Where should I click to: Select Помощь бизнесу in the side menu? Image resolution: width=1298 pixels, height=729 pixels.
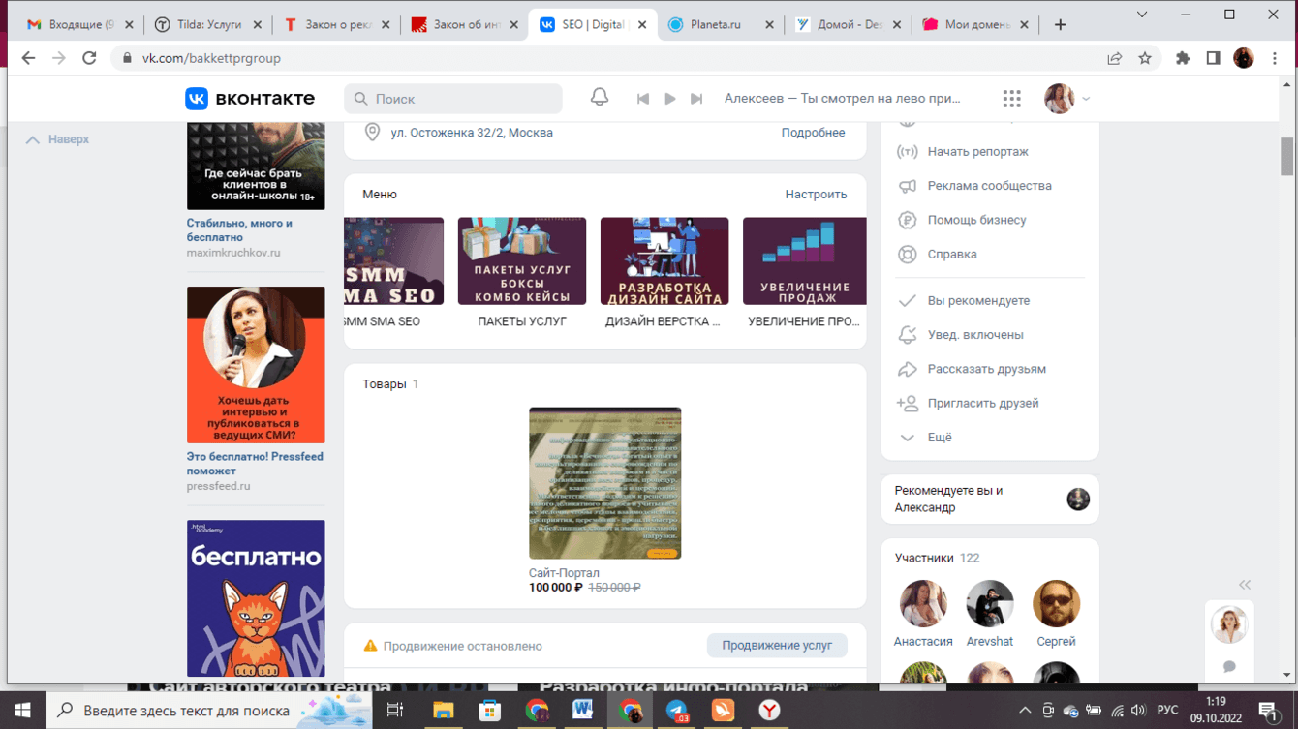(x=976, y=220)
